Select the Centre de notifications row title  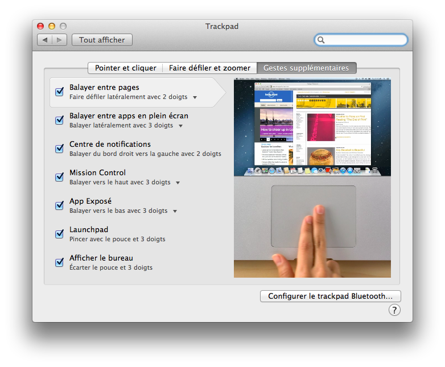pyautogui.click(x=110, y=144)
